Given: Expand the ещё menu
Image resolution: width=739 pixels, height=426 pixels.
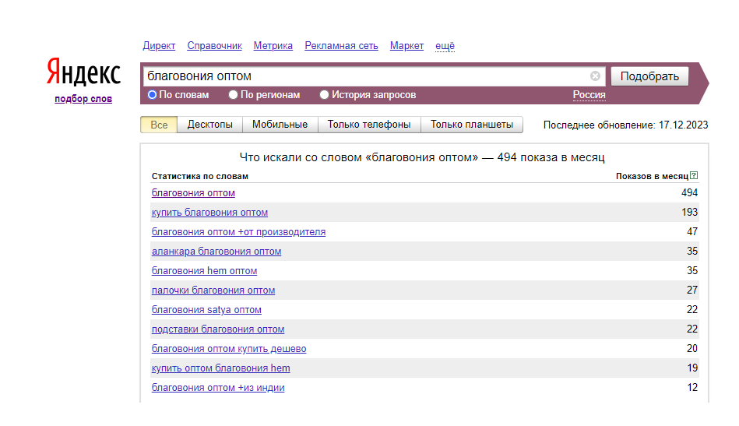Looking at the screenshot, I should 445,46.
